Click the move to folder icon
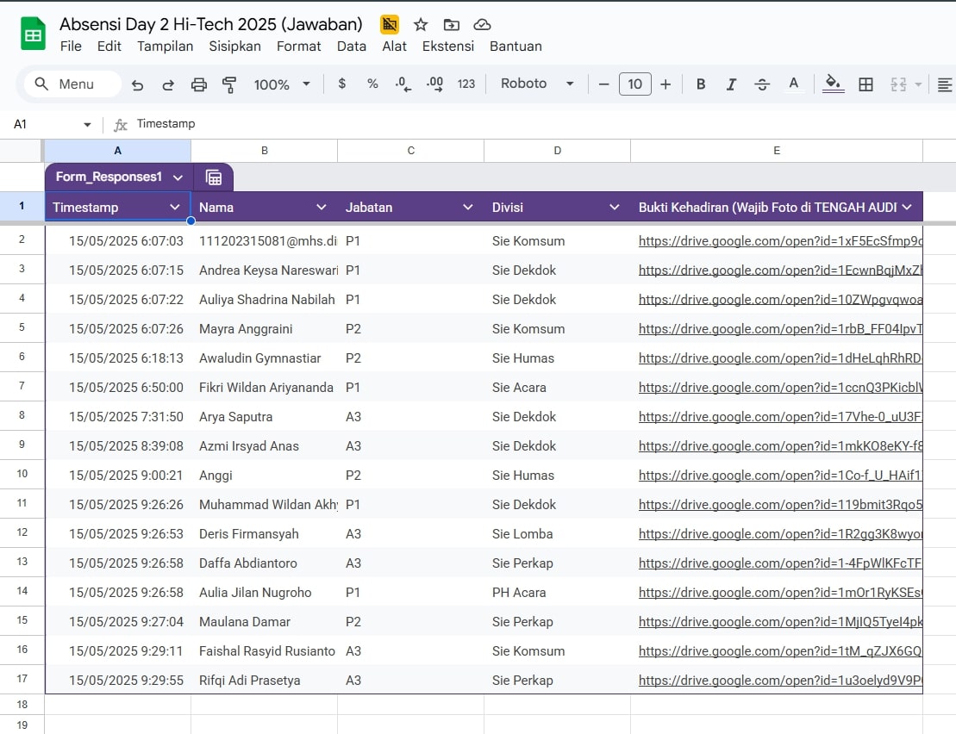956x734 pixels. pyautogui.click(x=451, y=25)
